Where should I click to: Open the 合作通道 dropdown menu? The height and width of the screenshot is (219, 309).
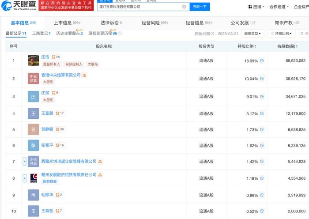pos(279,7)
